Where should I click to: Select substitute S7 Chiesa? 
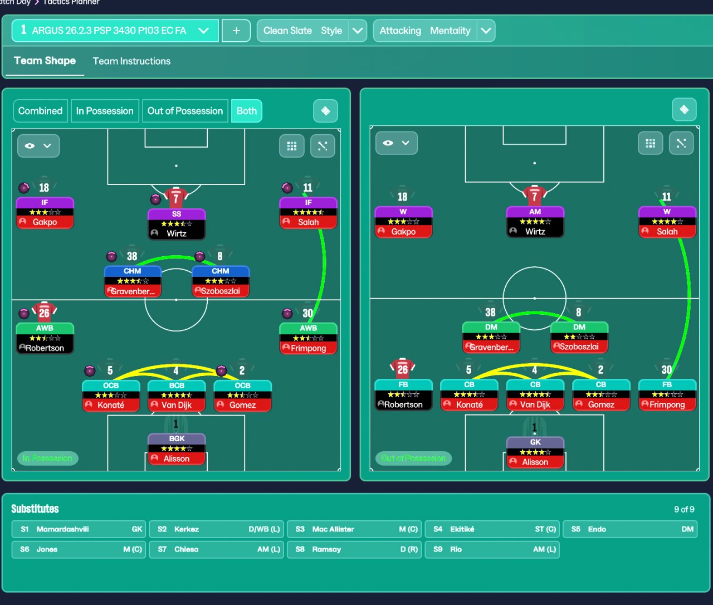coord(217,549)
